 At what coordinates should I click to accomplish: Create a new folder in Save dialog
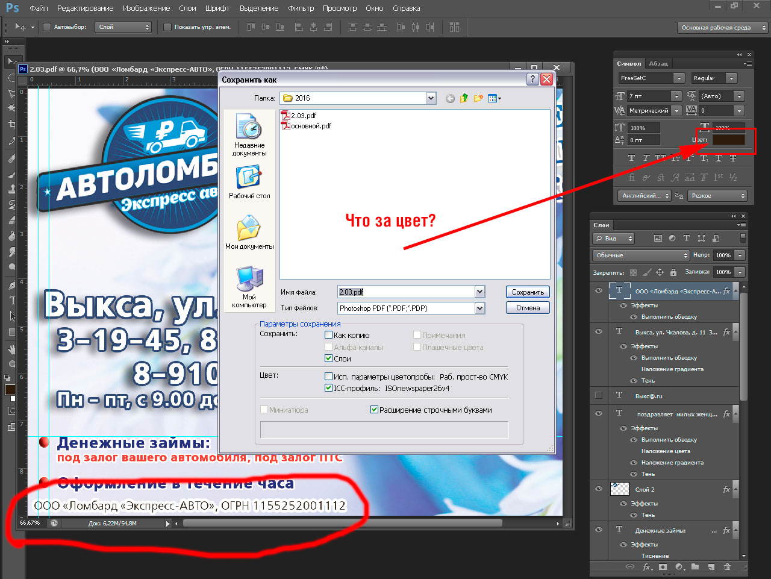point(478,98)
